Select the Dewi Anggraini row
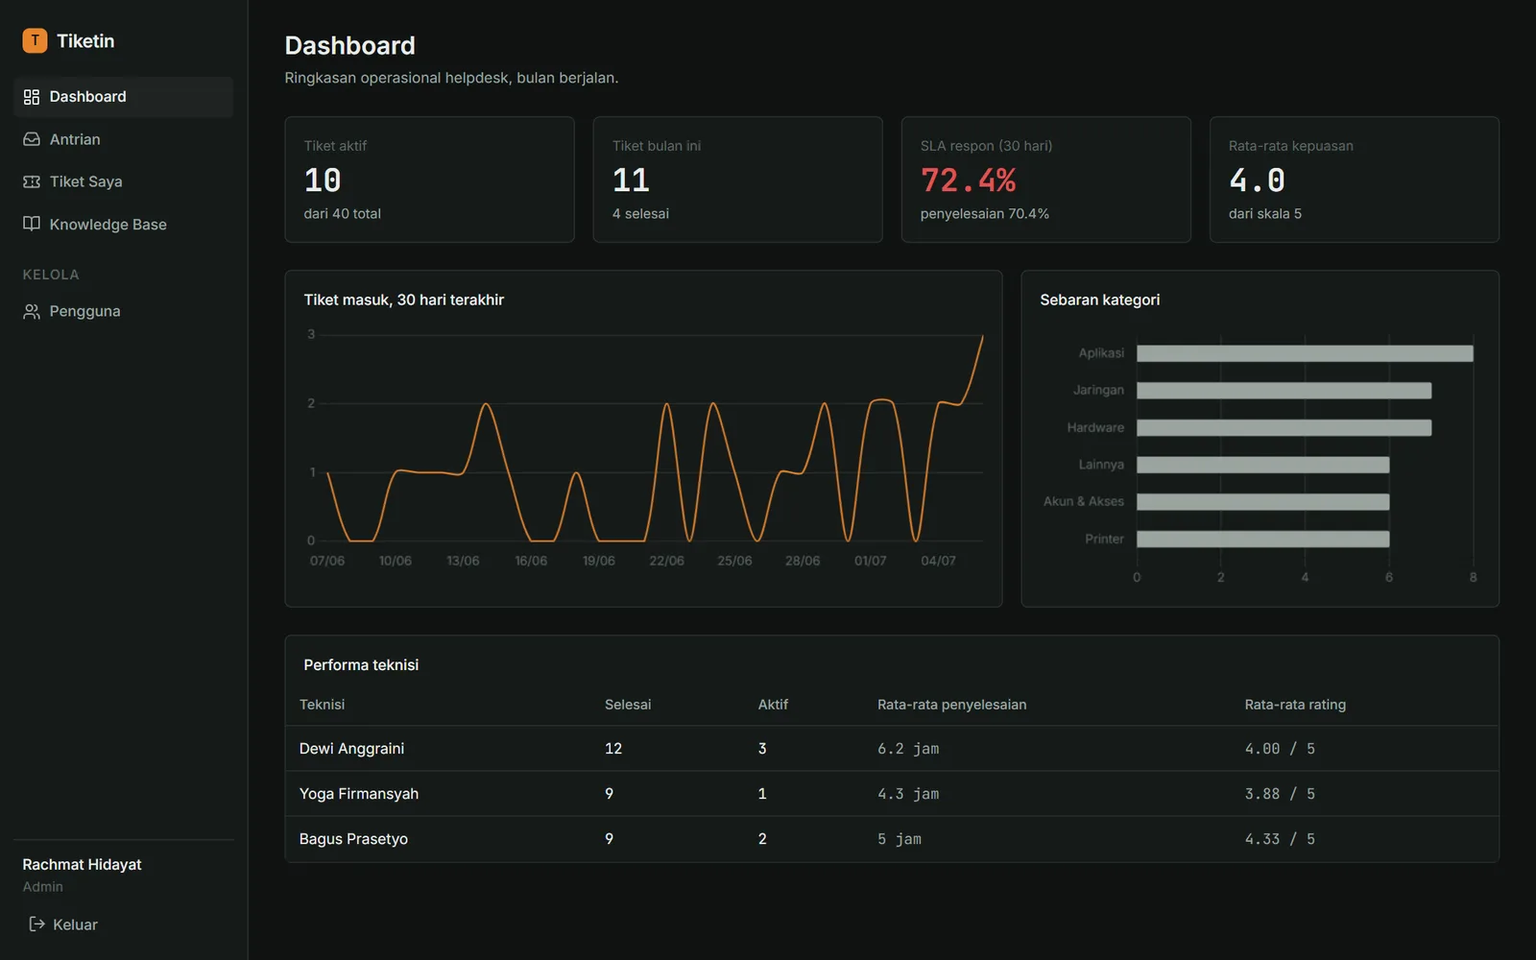The height and width of the screenshot is (960, 1536). click(x=892, y=749)
